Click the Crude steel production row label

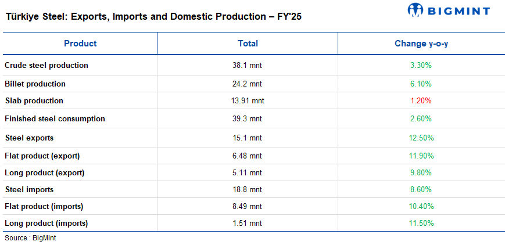tap(46, 66)
